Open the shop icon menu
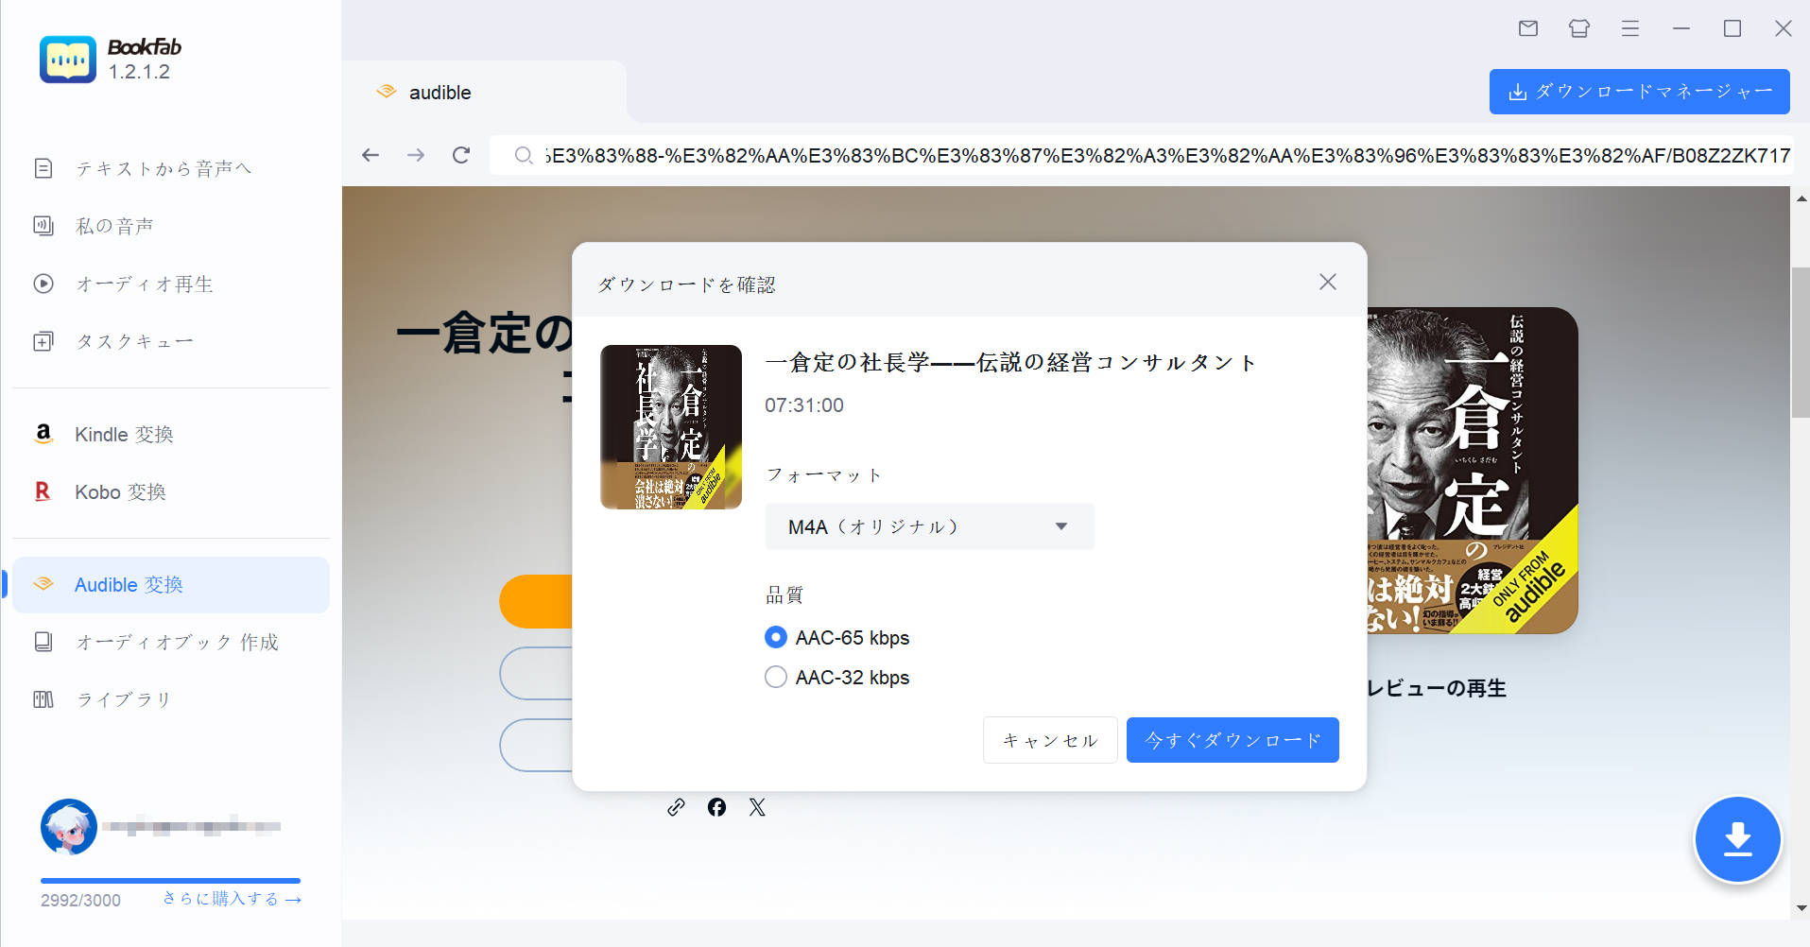Screen dimensions: 1810x947 (x=1577, y=28)
